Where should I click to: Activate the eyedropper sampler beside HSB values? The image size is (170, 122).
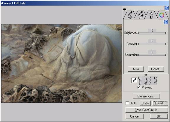pos(134,80)
